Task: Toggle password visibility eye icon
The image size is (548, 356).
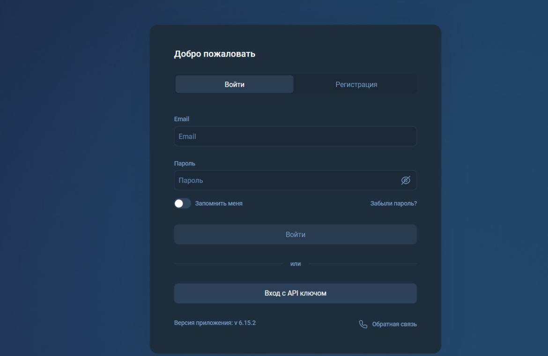Action: pyautogui.click(x=406, y=180)
